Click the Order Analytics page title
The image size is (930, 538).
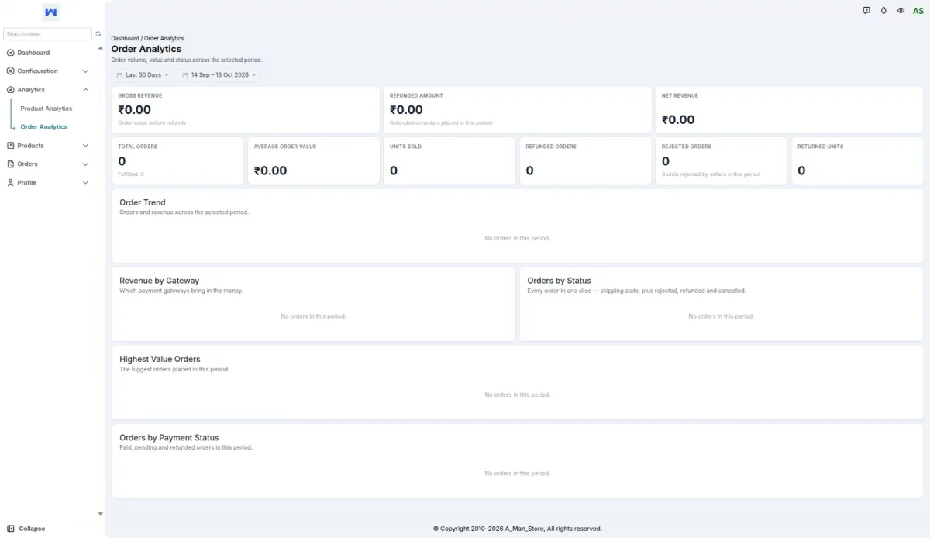[146, 49]
